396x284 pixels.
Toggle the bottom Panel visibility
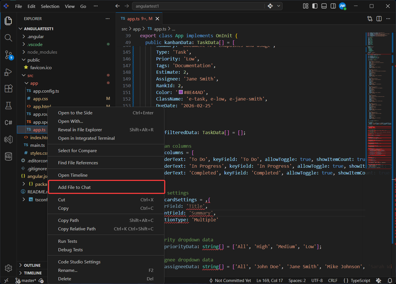(x=324, y=6)
